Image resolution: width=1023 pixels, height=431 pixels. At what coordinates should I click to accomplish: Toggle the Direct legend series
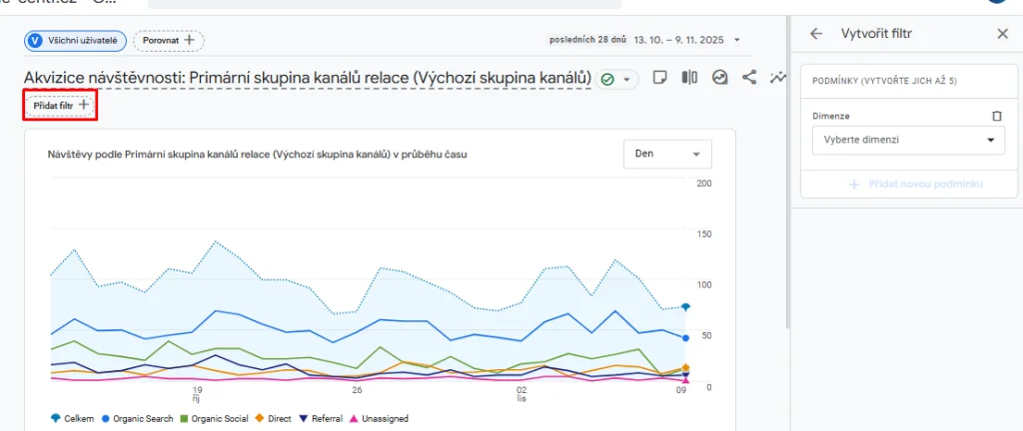click(273, 419)
